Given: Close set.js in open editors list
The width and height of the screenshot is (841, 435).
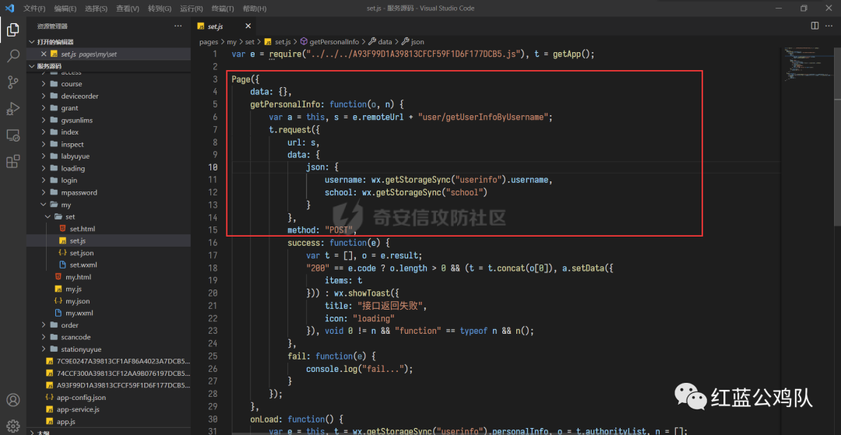Looking at the screenshot, I should tap(44, 54).
